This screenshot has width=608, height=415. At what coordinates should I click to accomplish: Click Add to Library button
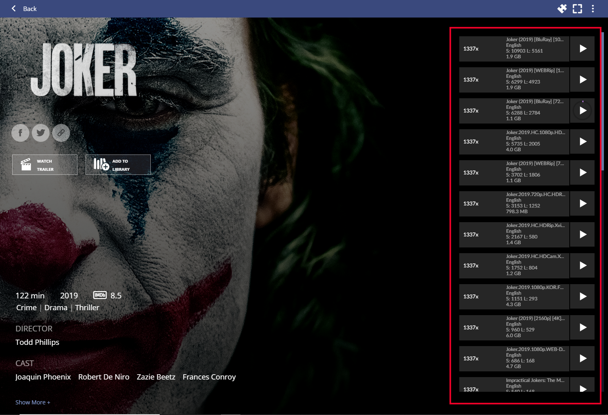[x=118, y=165]
